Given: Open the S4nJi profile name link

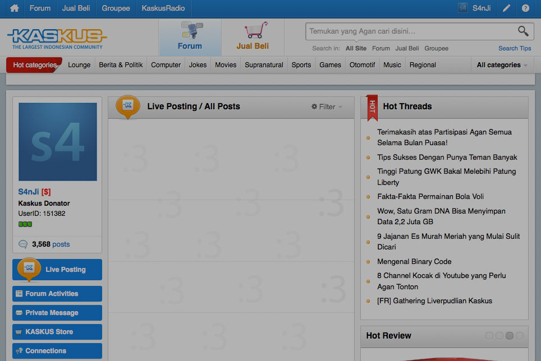Looking at the screenshot, I should pos(28,192).
